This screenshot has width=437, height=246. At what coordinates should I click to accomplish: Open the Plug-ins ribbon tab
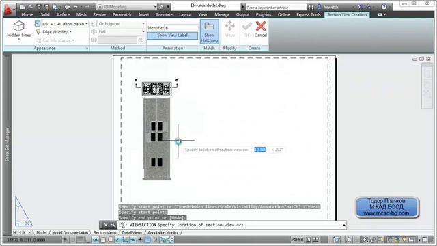tap(264, 15)
